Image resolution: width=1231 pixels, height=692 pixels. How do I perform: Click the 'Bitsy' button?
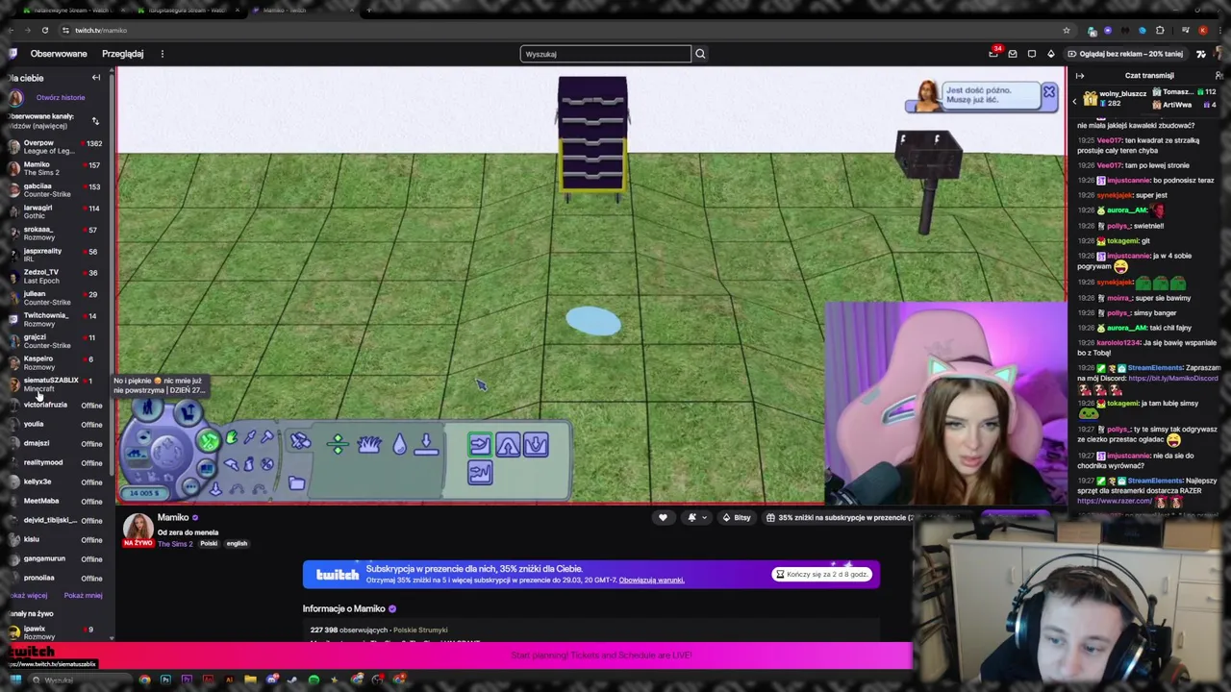tap(737, 518)
